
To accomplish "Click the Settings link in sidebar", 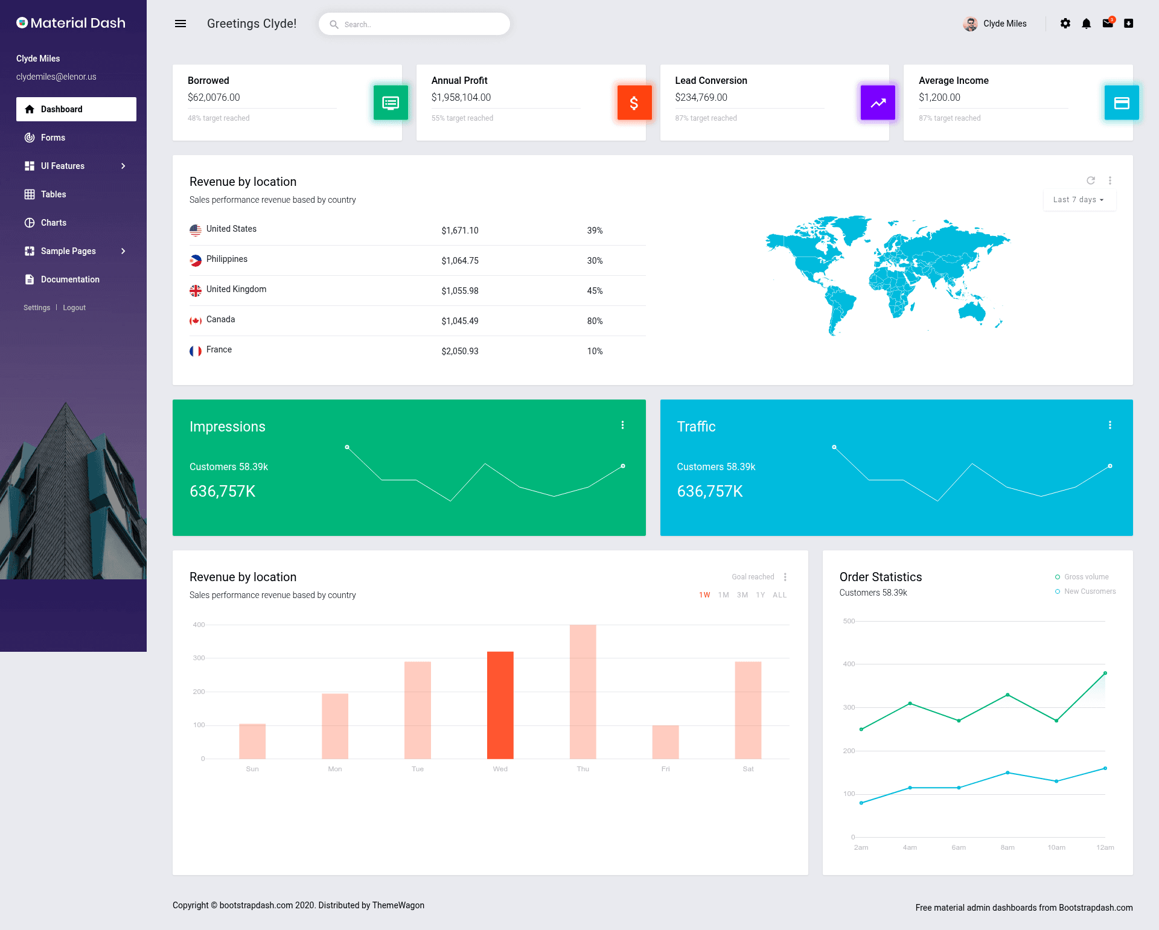I will coord(37,308).
